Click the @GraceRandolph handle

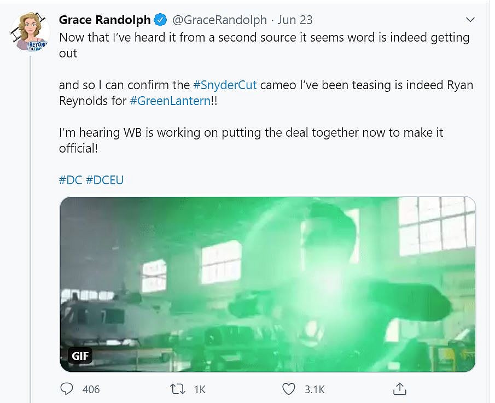(220, 20)
